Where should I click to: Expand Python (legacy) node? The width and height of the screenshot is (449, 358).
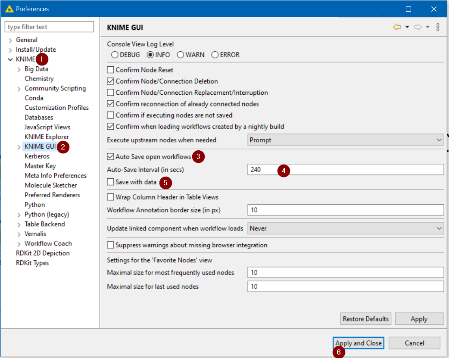point(19,215)
